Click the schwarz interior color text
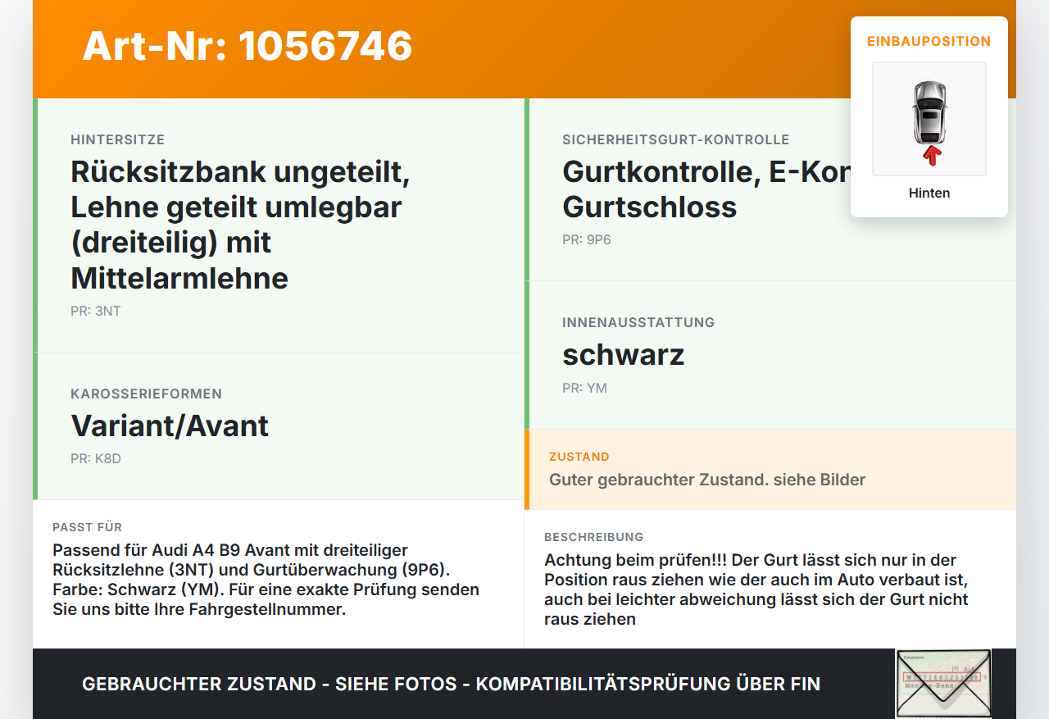Screen dimensions: 1049x719 coord(623,354)
